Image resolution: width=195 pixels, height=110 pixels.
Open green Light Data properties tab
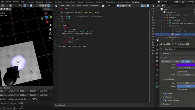click(157, 86)
